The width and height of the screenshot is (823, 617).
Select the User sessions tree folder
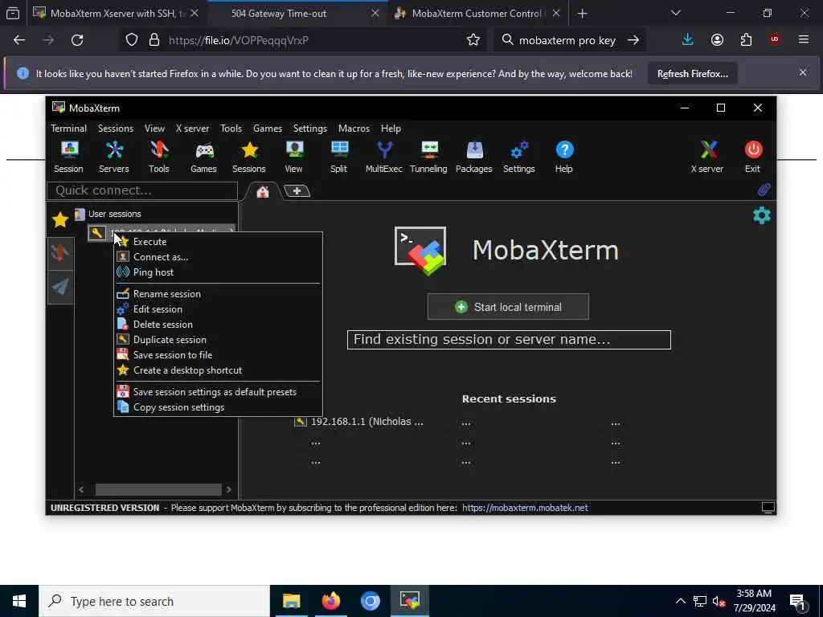(109, 214)
